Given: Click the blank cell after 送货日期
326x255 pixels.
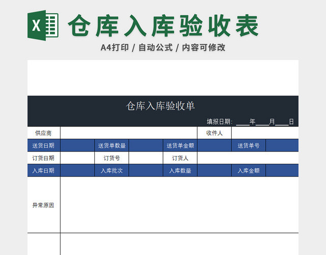Looking at the screenshot, I should coord(77,145).
